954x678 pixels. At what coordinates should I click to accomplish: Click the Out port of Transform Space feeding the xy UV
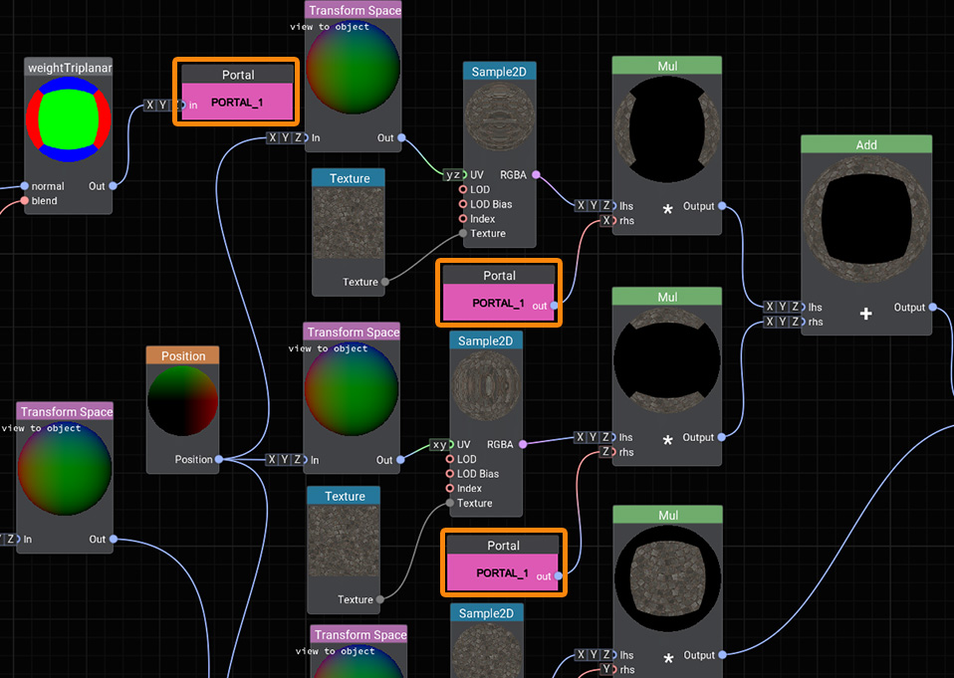pyautogui.click(x=400, y=460)
